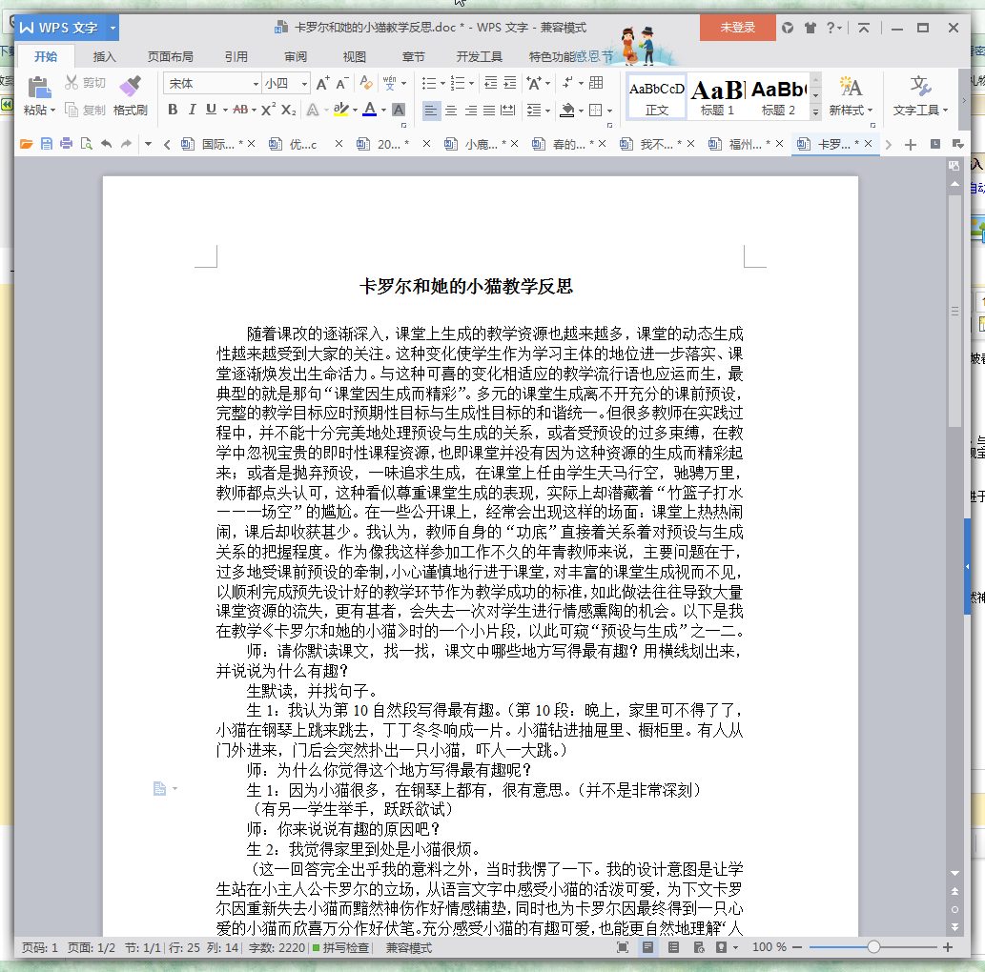Click the print preview icon
The width and height of the screenshot is (985, 972).
point(87,145)
